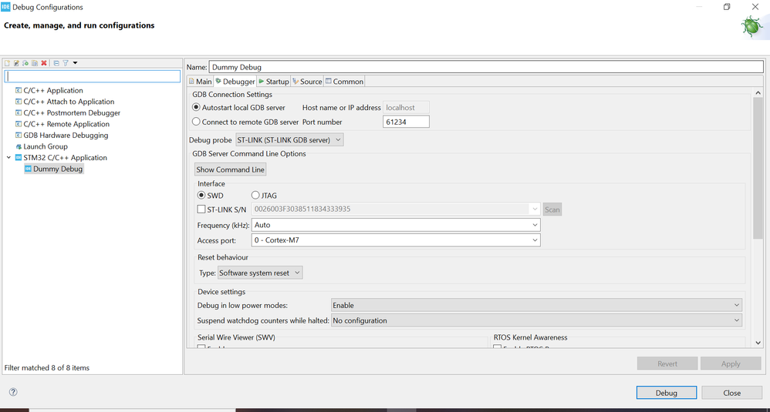Click the Revert button
770x412 pixels.
pos(667,363)
